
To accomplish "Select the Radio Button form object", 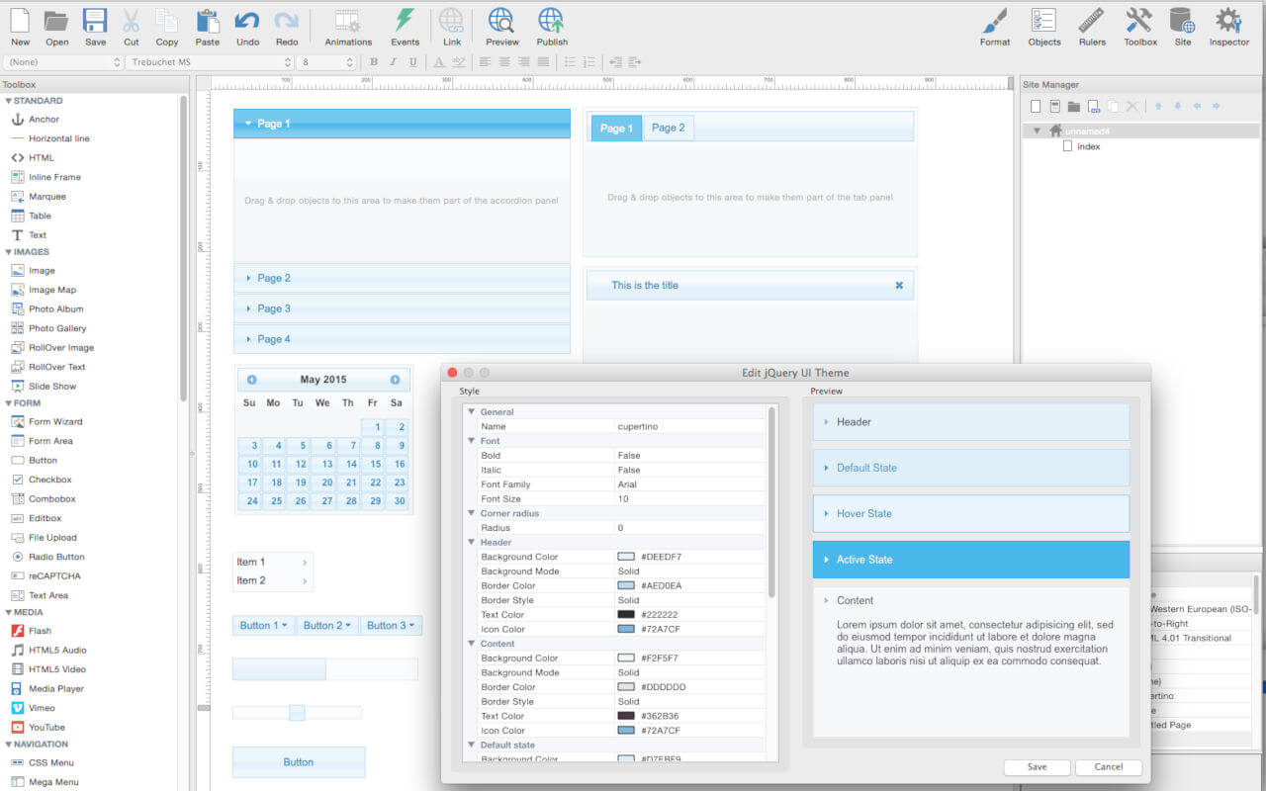I will [55, 557].
